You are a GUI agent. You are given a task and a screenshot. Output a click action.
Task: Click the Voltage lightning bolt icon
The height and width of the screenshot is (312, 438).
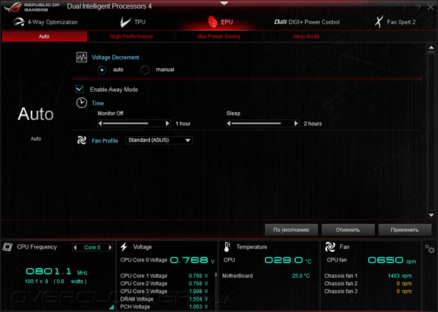tap(124, 246)
